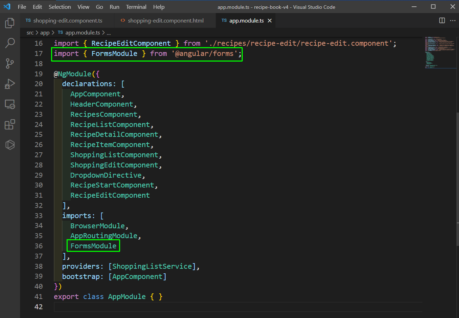
Task: Click AppModule class name
Action: pos(127,297)
